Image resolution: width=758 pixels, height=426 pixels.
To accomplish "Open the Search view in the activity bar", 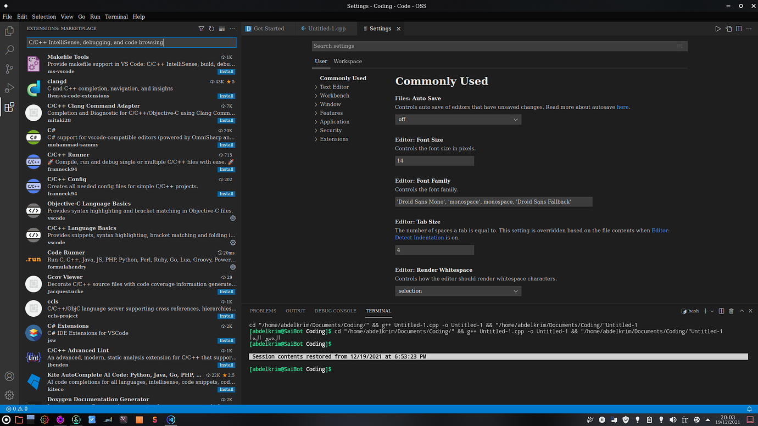I will [x=9, y=50].
